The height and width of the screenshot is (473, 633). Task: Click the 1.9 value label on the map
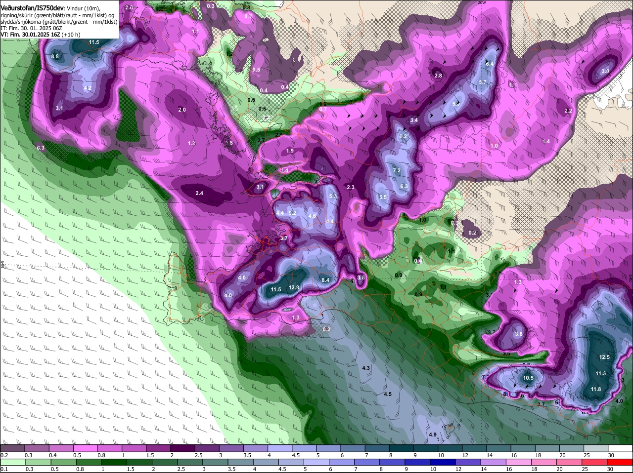(290, 151)
